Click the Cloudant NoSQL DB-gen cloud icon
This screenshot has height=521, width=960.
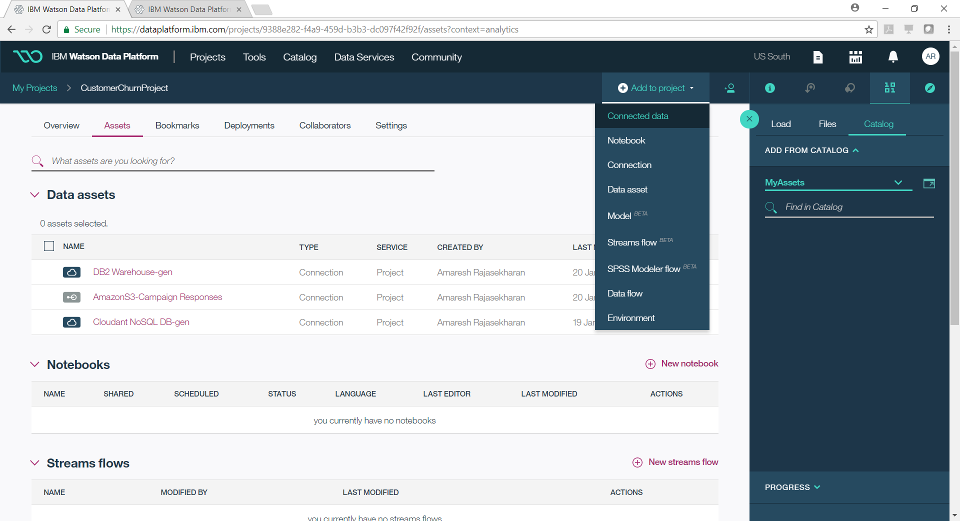pos(71,322)
